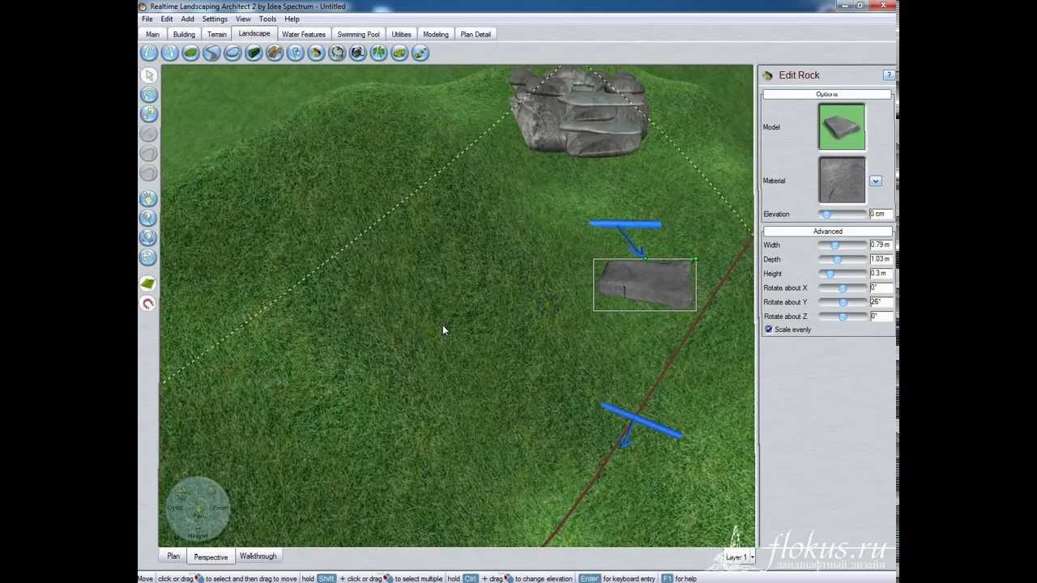
Task: Click the magnifier zoom tool
Action: click(x=148, y=218)
